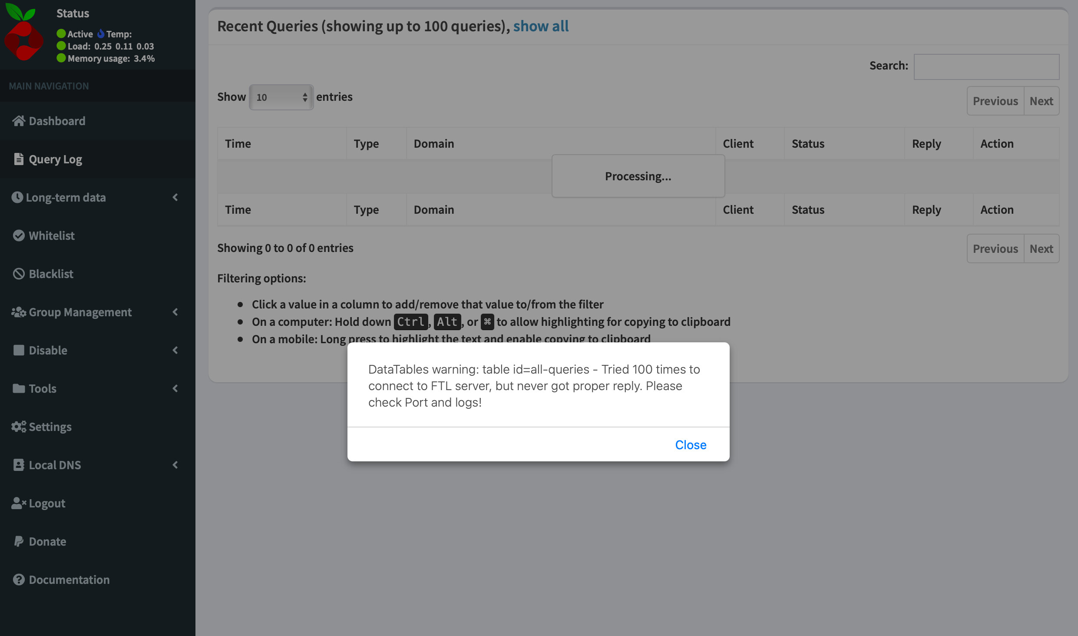Click the Donate PayPal icon

pyautogui.click(x=19, y=541)
